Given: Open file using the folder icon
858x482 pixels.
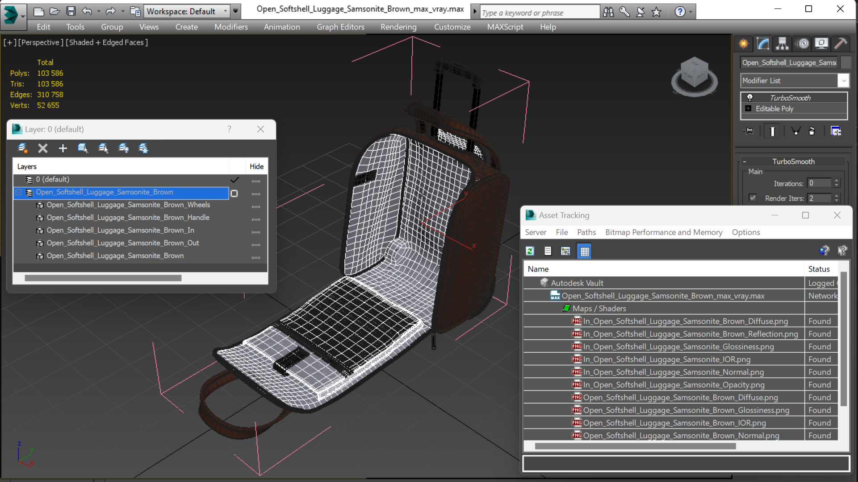Looking at the screenshot, I should tap(55, 11).
